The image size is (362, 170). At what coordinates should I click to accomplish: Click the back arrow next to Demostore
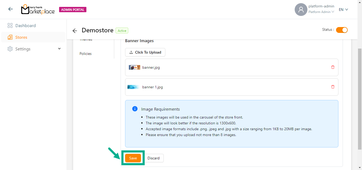tap(75, 31)
